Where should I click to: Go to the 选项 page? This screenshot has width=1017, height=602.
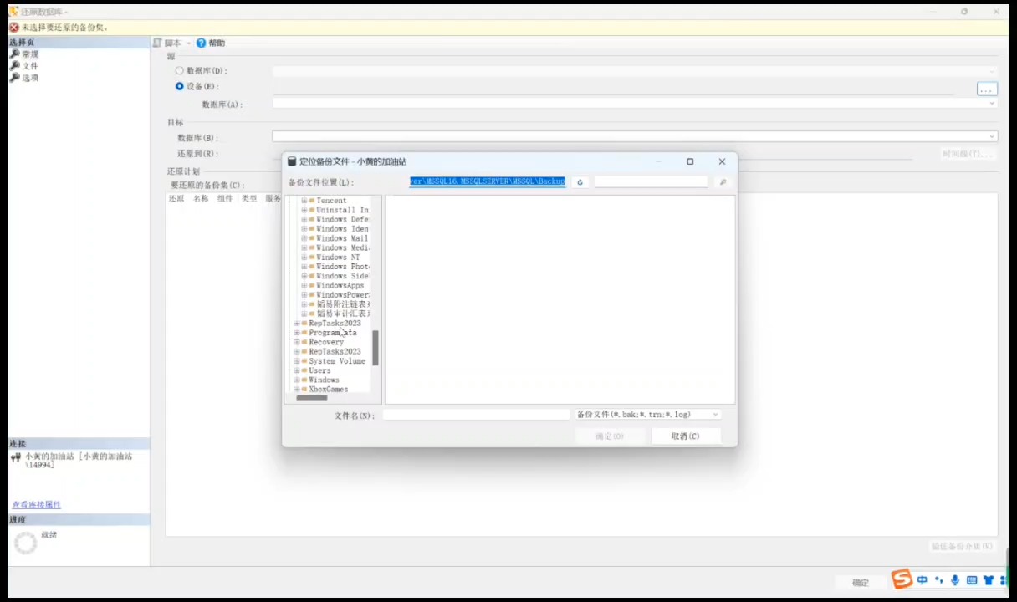(x=30, y=78)
